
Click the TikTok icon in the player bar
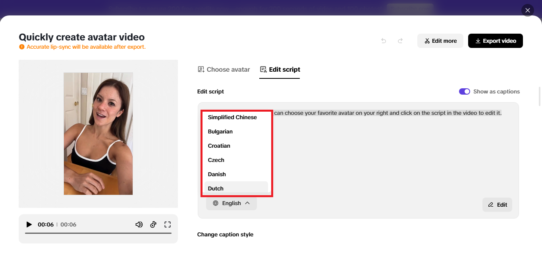[x=153, y=224]
